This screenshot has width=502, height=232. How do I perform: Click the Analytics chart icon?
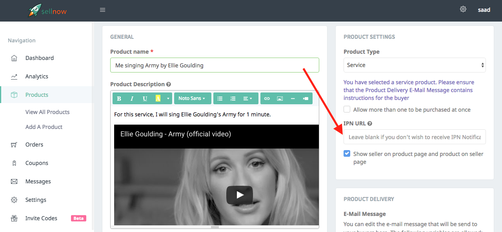(x=14, y=76)
